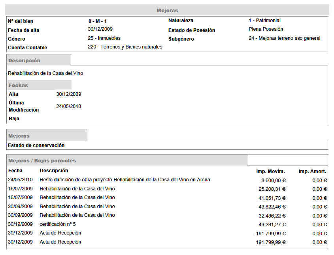Click the Imp. Amort. column header
Viewport: 334px width, 255px height.
coord(312,171)
